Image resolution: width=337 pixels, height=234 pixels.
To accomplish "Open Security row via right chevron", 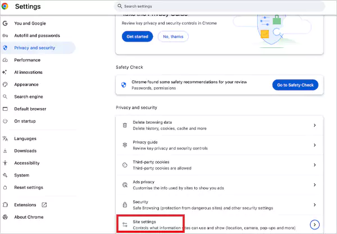I will tap(315, 205).
